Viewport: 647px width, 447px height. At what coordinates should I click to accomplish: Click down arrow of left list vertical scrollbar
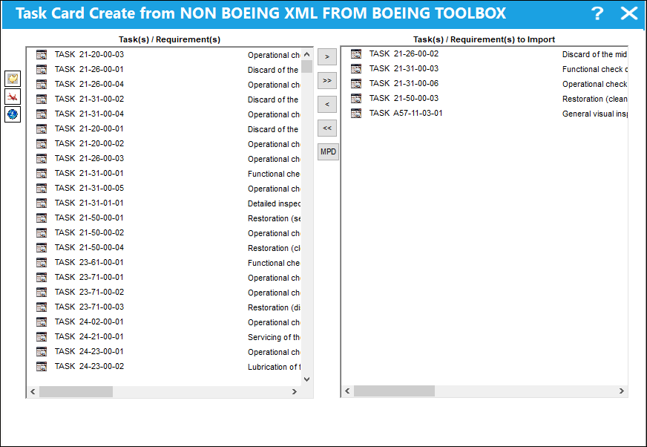pos(306,379)
